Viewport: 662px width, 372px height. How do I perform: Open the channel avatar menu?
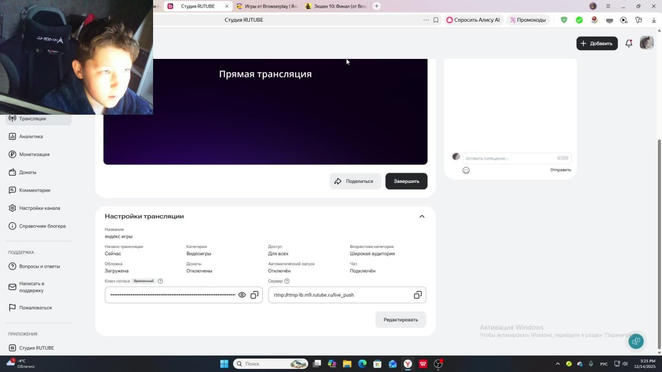coord(647,43)
